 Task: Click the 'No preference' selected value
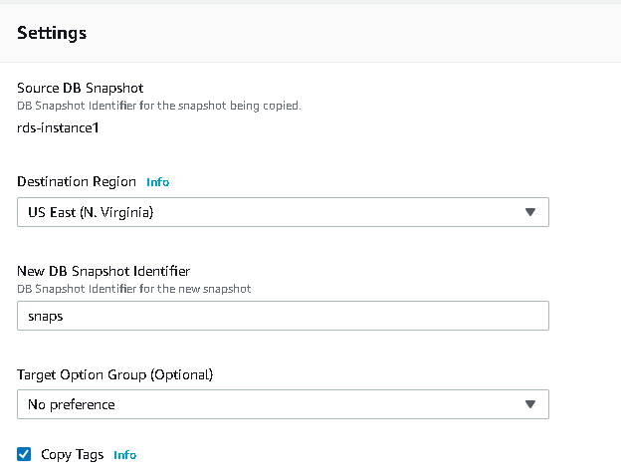(71, 404)
